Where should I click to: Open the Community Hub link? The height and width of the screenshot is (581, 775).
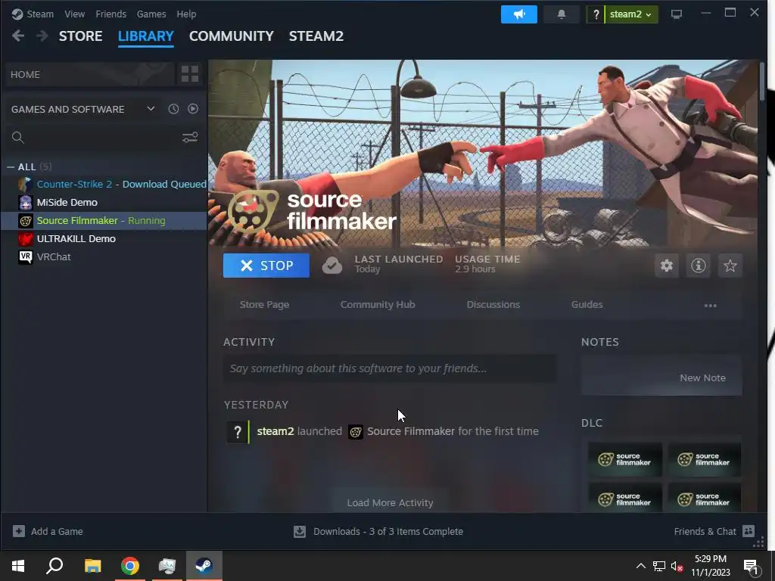[x=378, y=304]
